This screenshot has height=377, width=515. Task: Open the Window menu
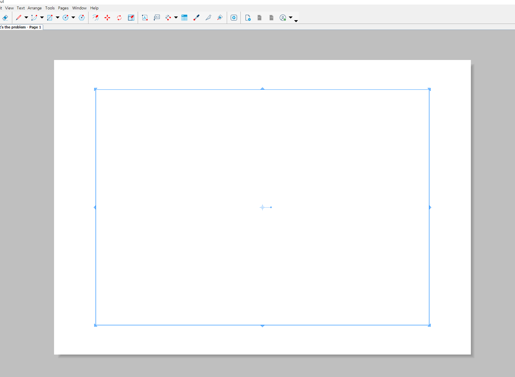point(79,8)
